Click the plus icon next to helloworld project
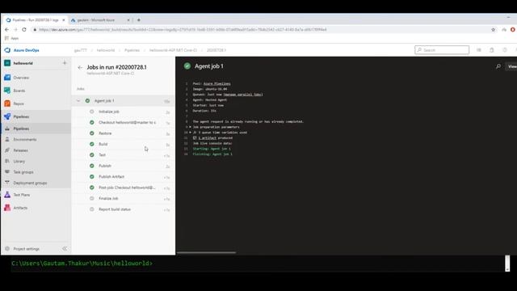Image resolution: width=517 pixels, height=291 pixels. 65,63
